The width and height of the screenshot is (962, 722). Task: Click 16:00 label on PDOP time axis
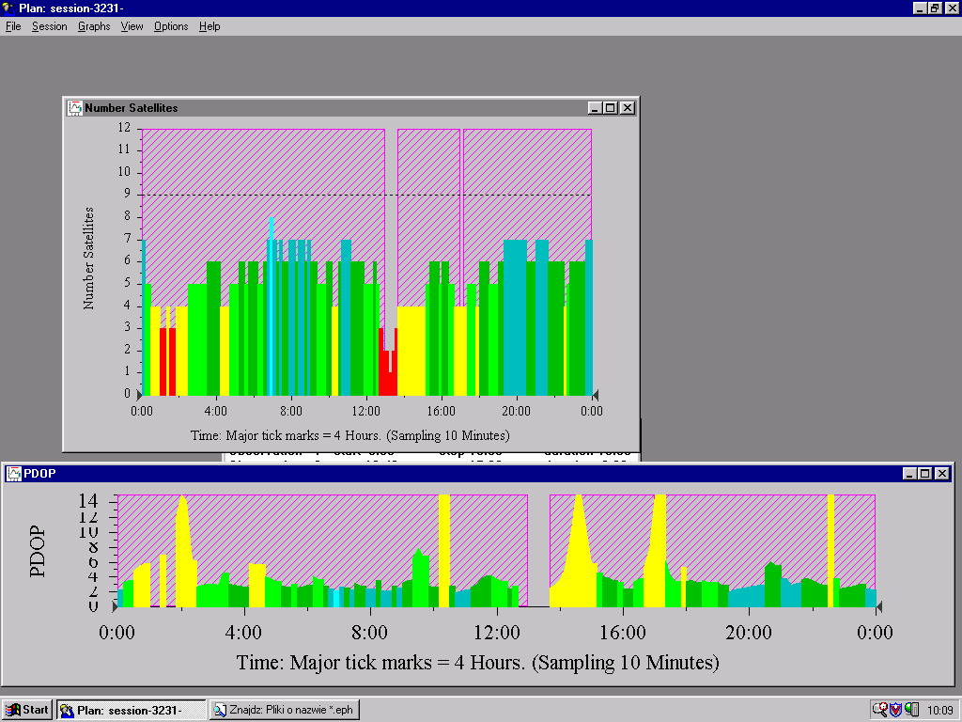pos(623,633)
